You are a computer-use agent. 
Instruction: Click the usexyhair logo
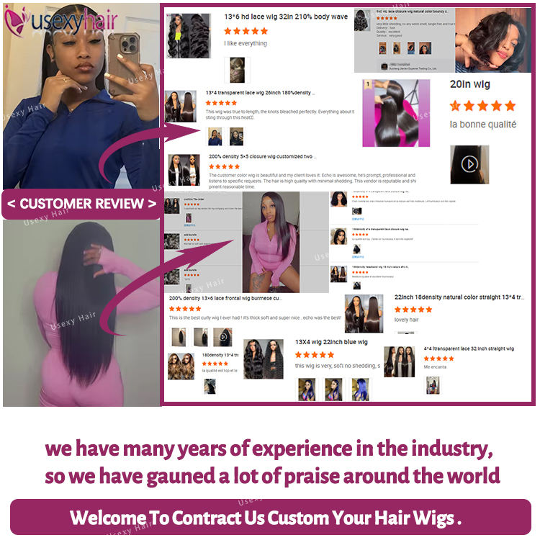(x=61, y=20)
